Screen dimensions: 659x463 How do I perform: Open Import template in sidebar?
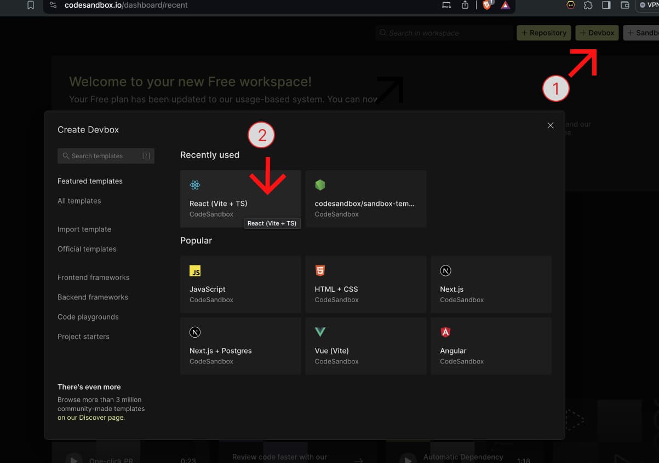[84, 229]
